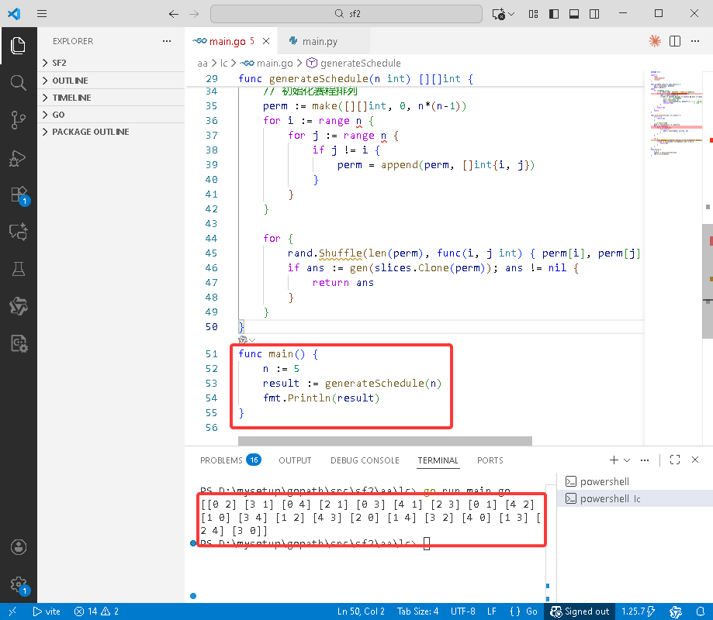The height and width of the screenshot is (620, 713).
Task: Close the terminal panel
Action: pos(695,460)
